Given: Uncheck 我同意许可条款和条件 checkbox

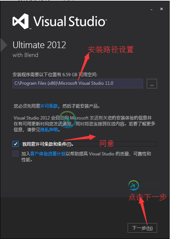Looking at the screenshot, I should point(15,144).
